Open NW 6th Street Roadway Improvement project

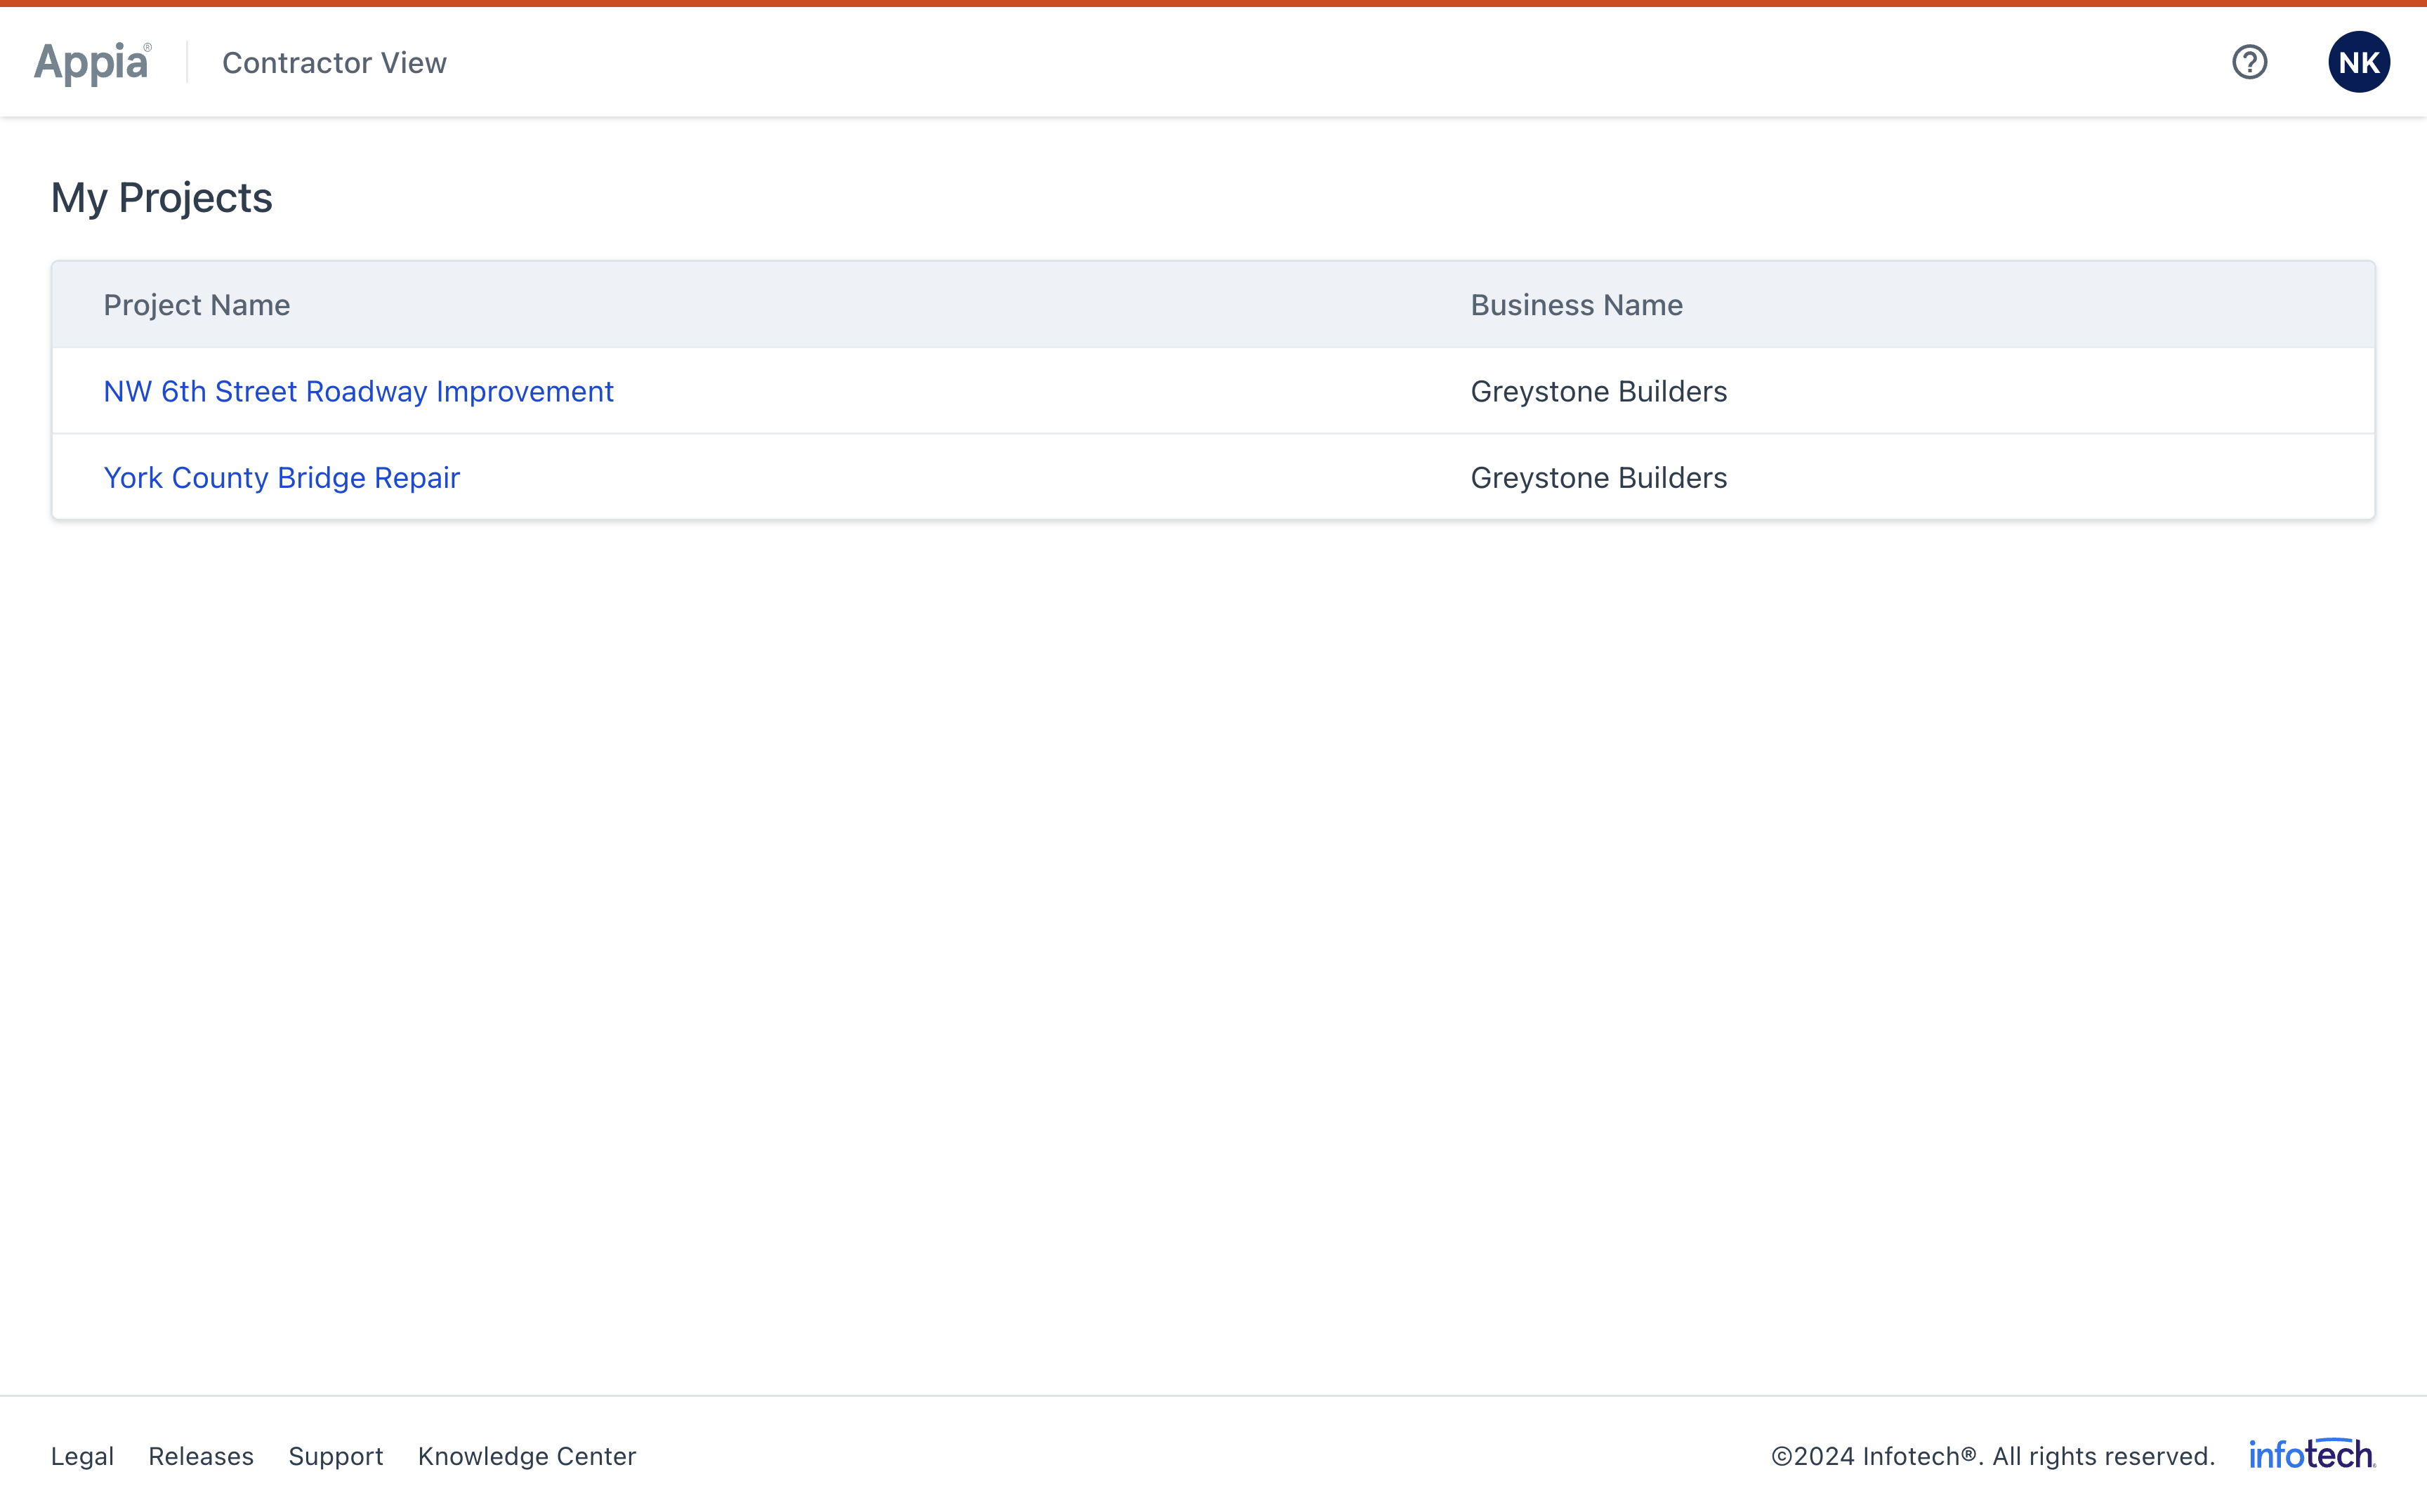(358, 391)
